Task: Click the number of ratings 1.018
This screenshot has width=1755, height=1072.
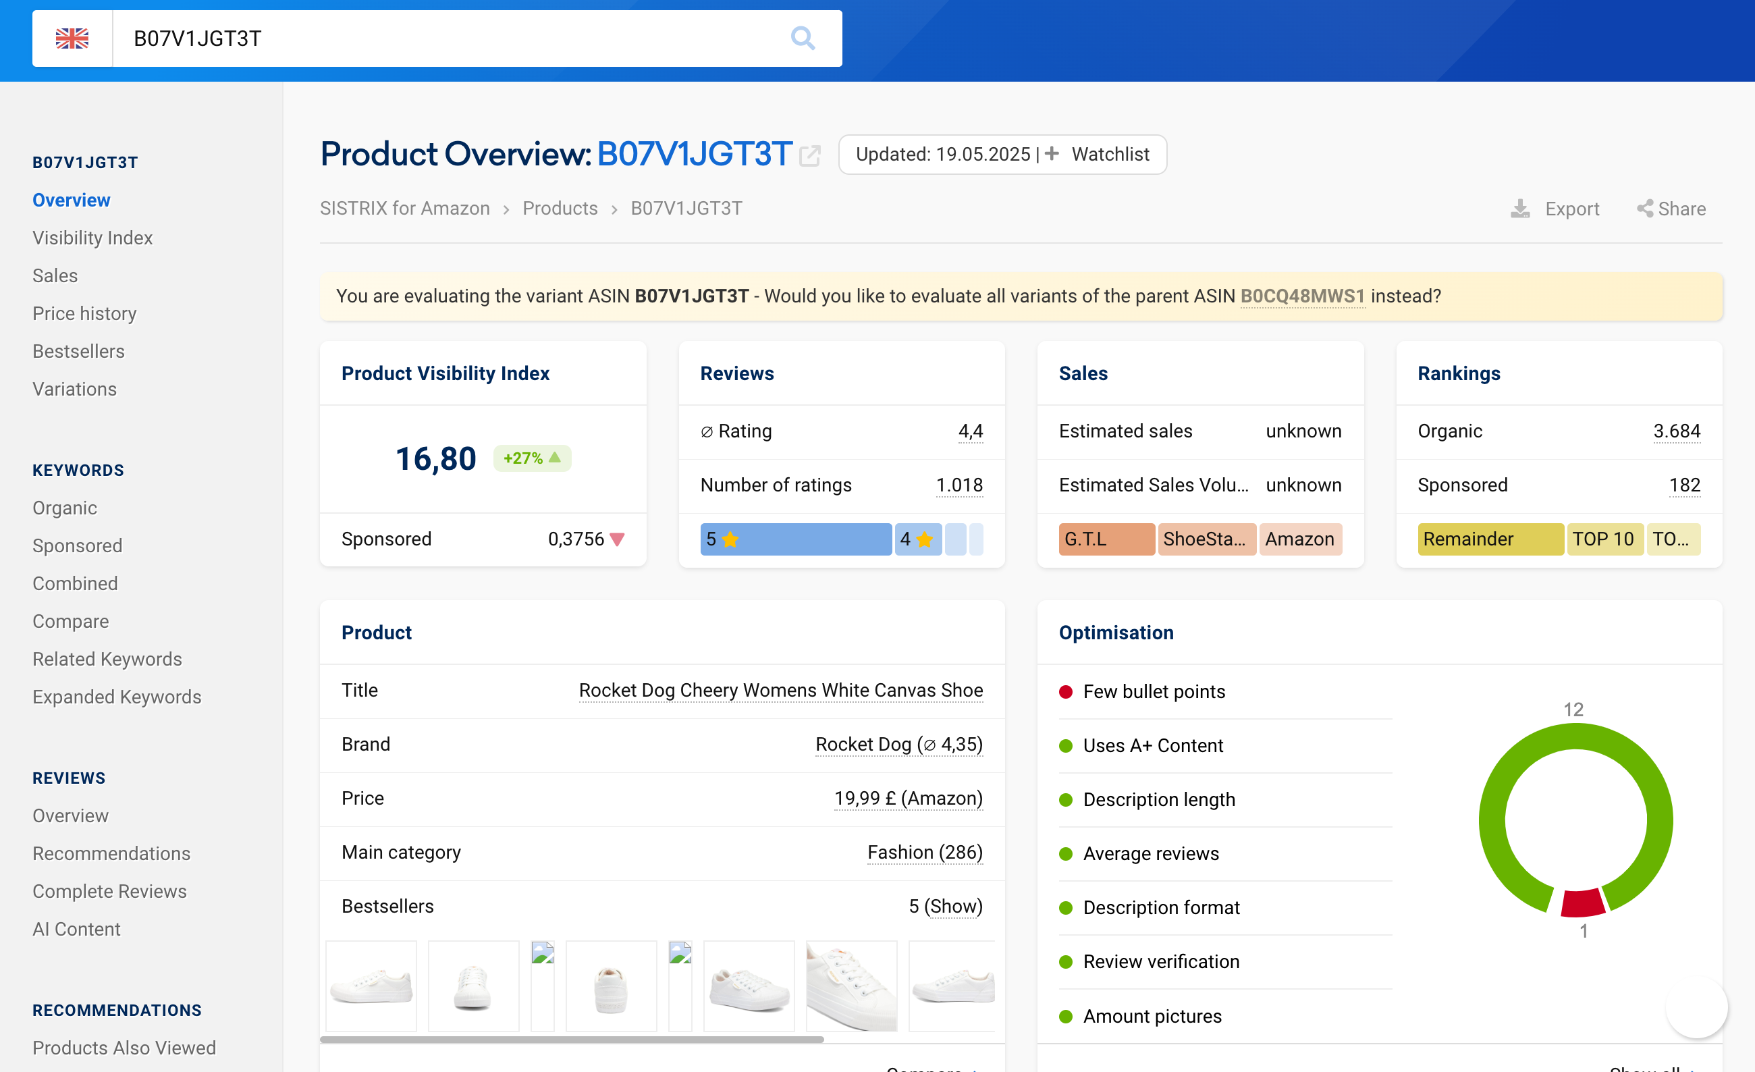Action: pyautogui.click(x=959, y=485)
